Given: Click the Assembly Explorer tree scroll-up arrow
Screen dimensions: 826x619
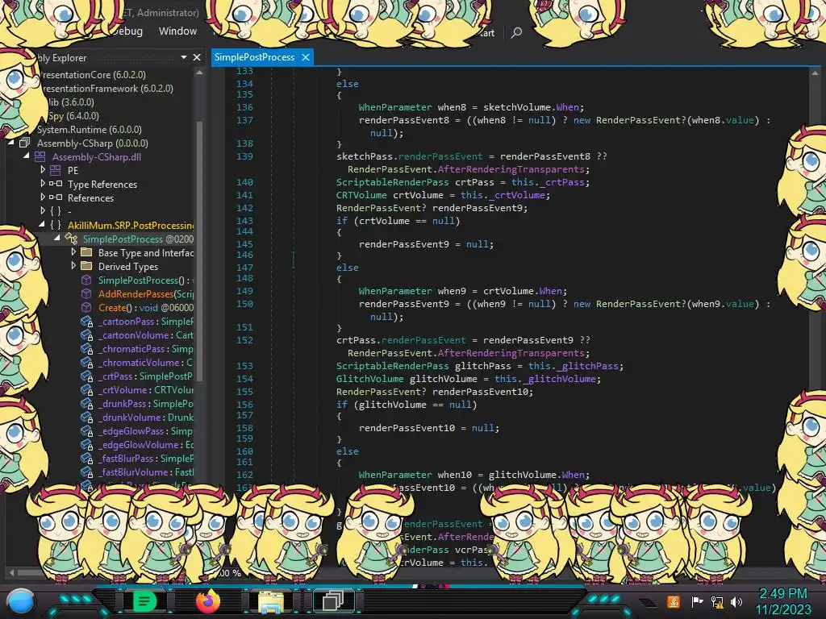Looking at the screenshot, I should 199,73.
